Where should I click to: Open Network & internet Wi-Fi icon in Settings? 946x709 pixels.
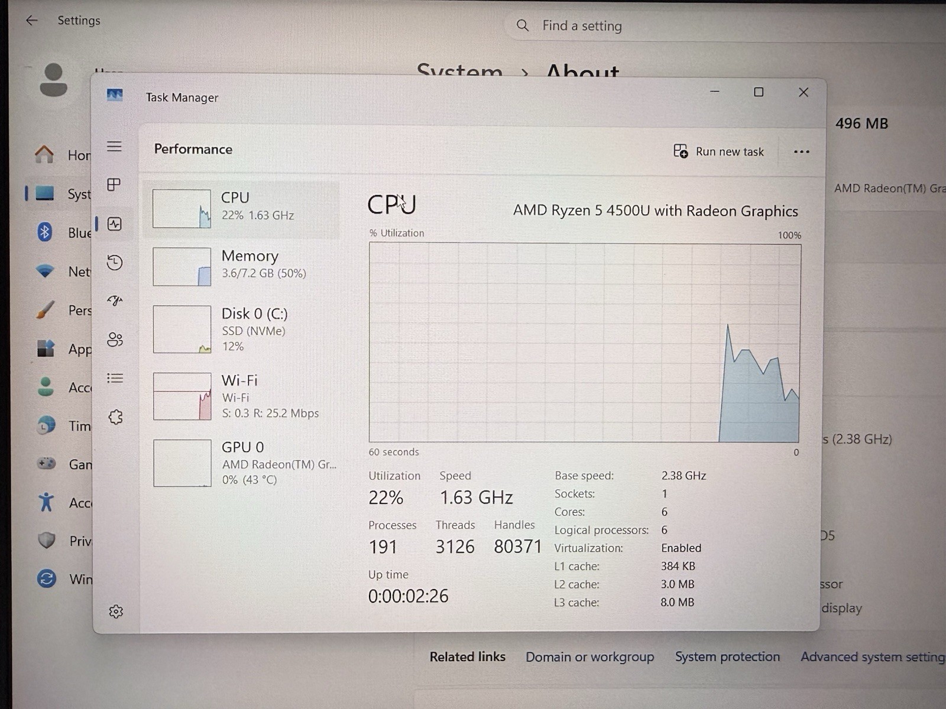pos(45,271)
